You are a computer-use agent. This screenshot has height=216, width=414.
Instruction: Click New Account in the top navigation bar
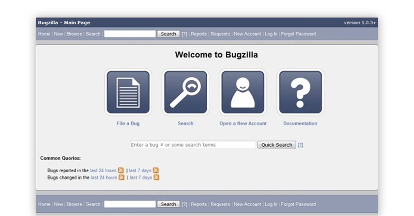click(x=247, y=34)
